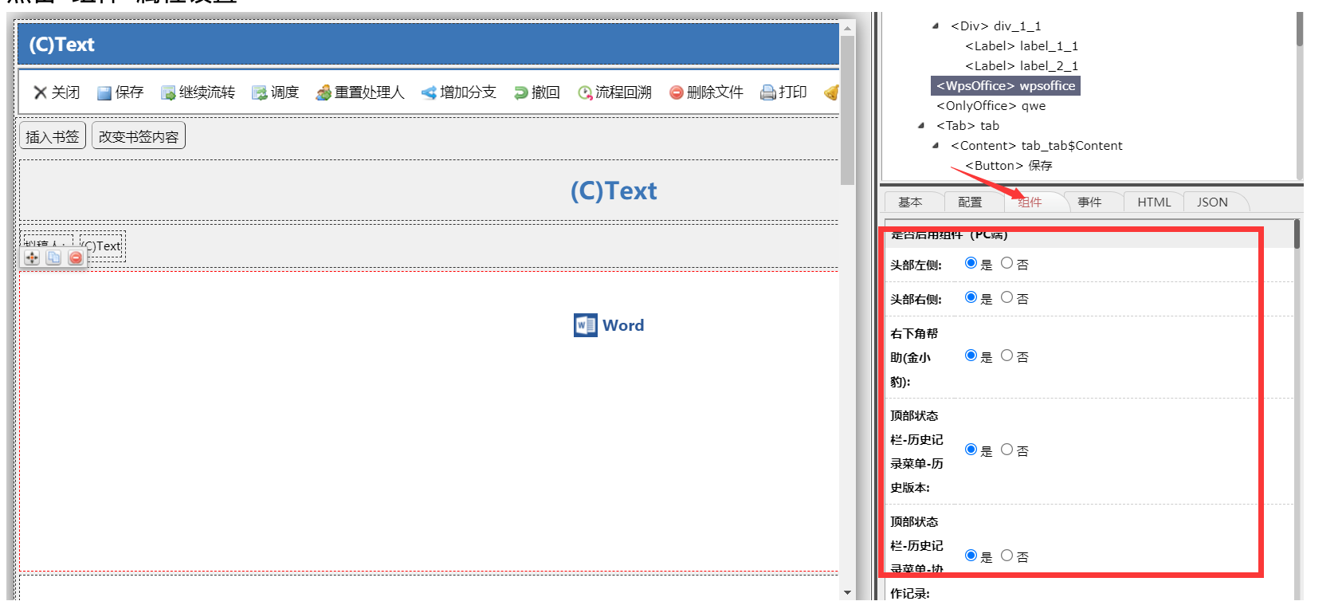Click the 改变书签内容 button
This screenshot has width=1342, height=609.
tap(139, 136)
